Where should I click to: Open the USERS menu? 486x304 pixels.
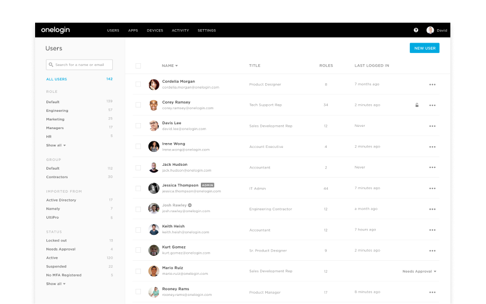[113, 30]
